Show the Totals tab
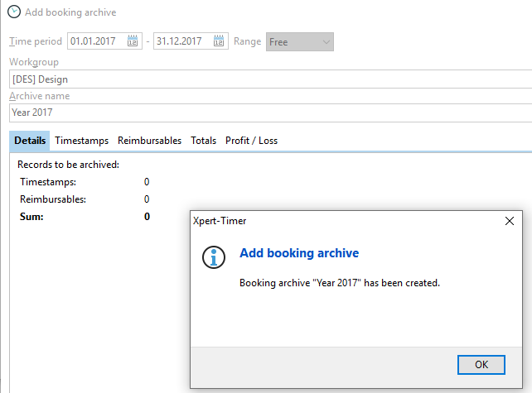 [203, 141]
